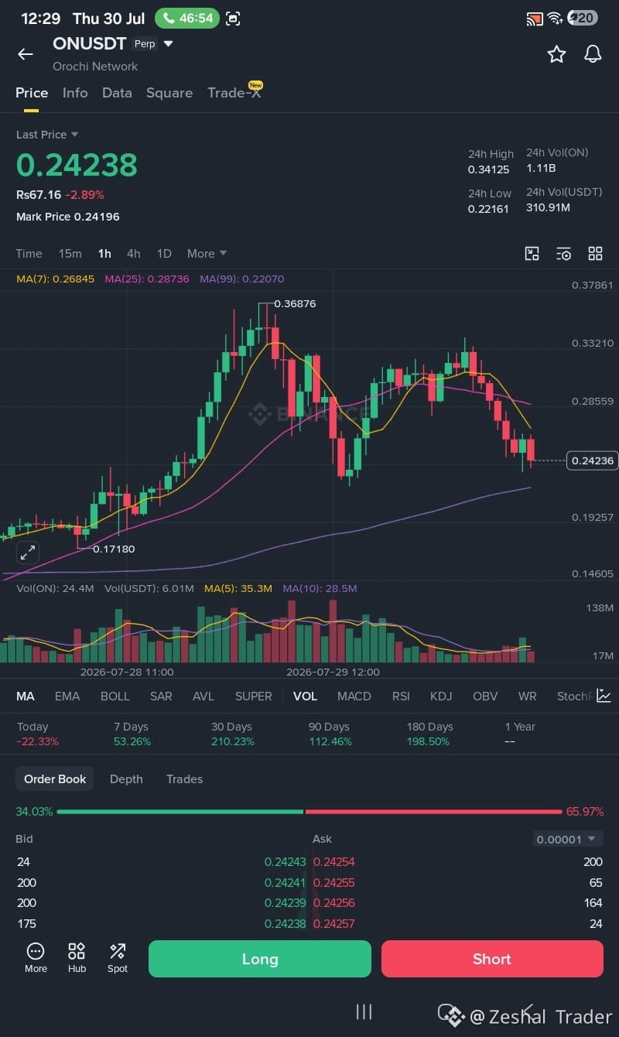Tap 7 Days 53.26% performance
The height and width of the screenshot is (1037, 619).
click(132, 734)
